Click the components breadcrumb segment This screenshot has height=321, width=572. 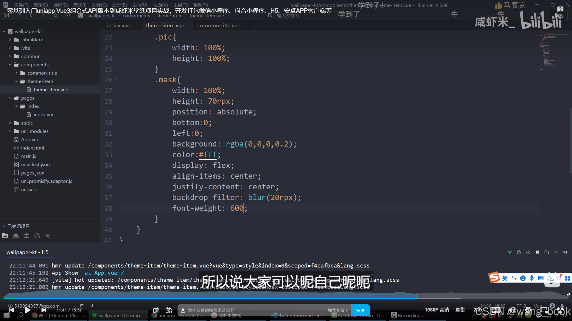point(136,16)
